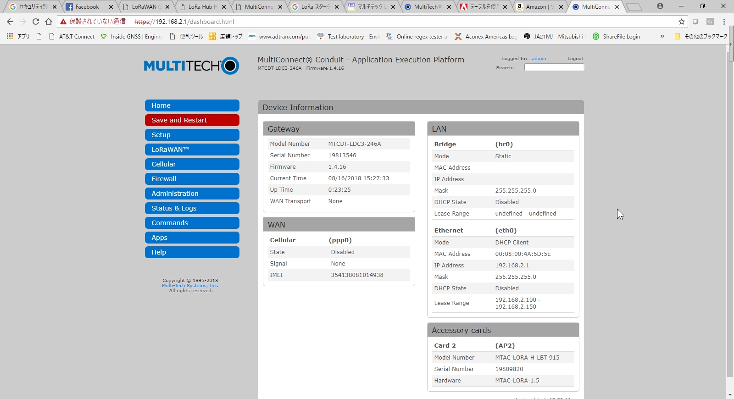734x399 pixels.
Task: Select current time 08/16/2018 15:27:33
Action: [358, 178]
